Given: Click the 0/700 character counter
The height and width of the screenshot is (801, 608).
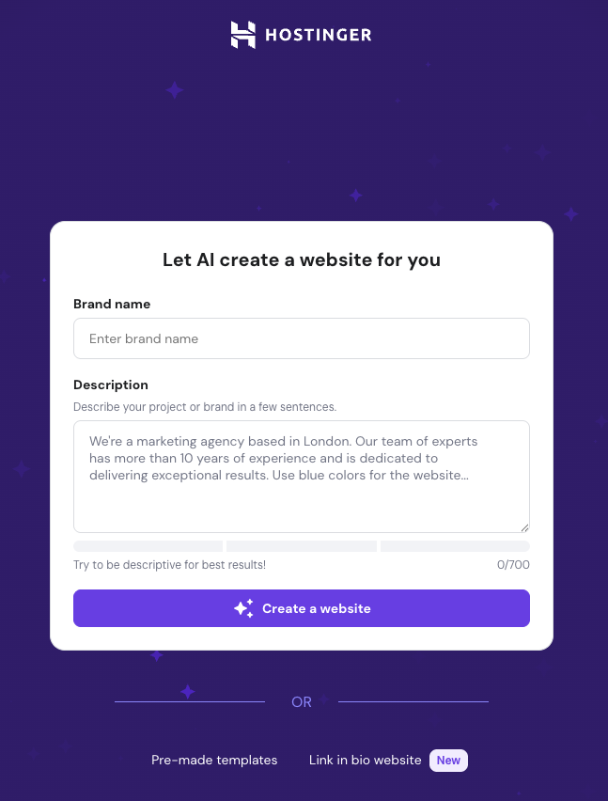Looking at the screenshot, I should tap(515, 564).
